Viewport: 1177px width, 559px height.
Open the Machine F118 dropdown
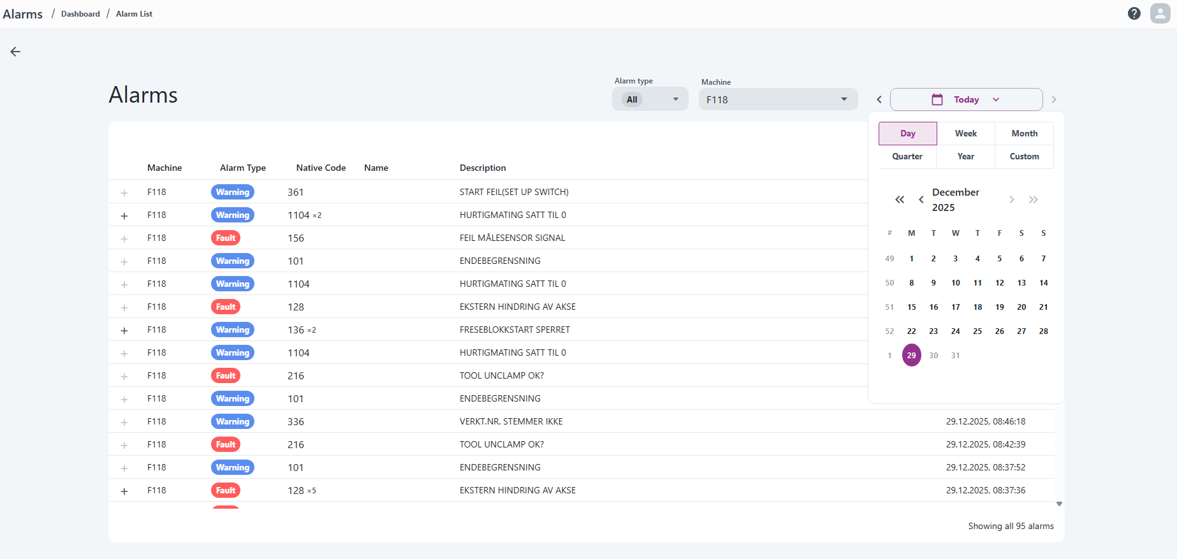click(x=777, y=99)
